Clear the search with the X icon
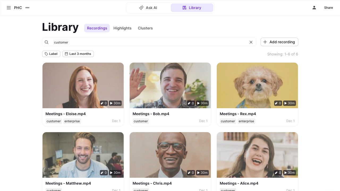Image resolution: width=340 pixels, height=191 pixels. (x=251, y=42)
